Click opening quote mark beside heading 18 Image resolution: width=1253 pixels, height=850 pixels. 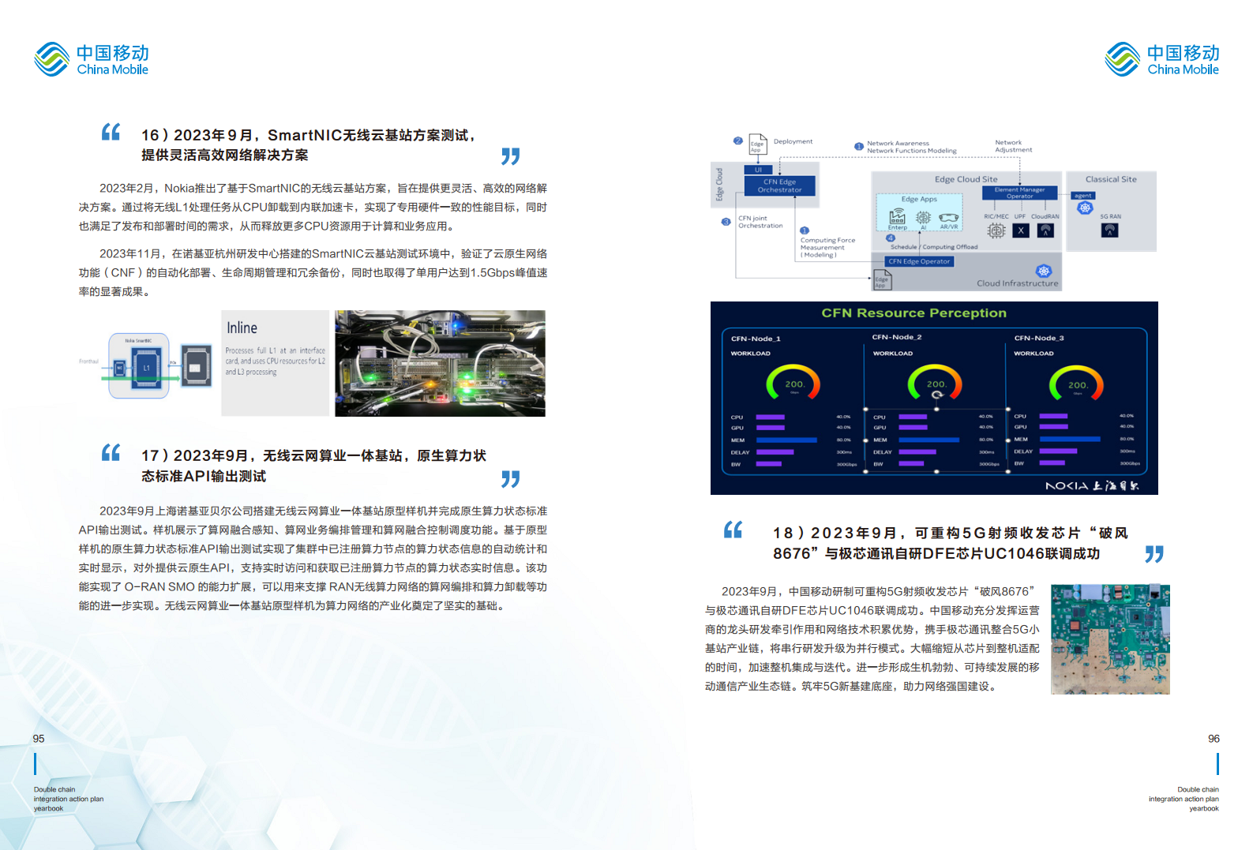tap(733, 530)
